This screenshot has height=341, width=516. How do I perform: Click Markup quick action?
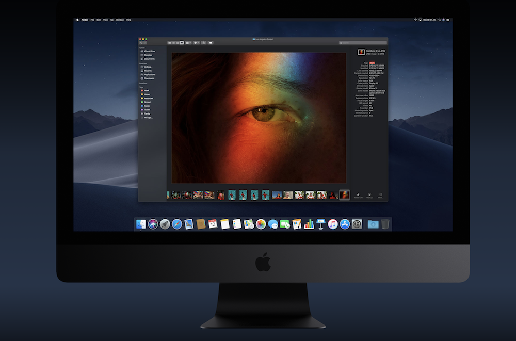click(x=369, y=196)
